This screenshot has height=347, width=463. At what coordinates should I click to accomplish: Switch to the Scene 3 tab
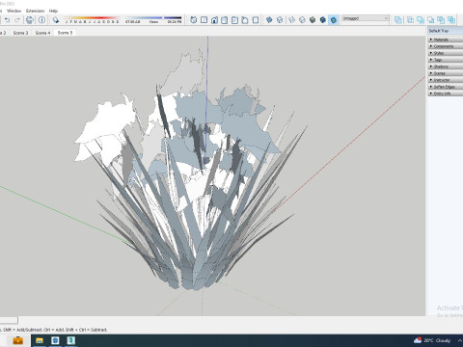click(20, 33)
